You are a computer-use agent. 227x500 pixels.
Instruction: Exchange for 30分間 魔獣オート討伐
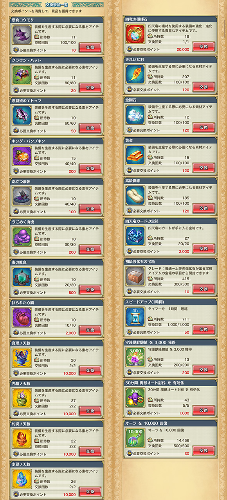pos(204,410)
